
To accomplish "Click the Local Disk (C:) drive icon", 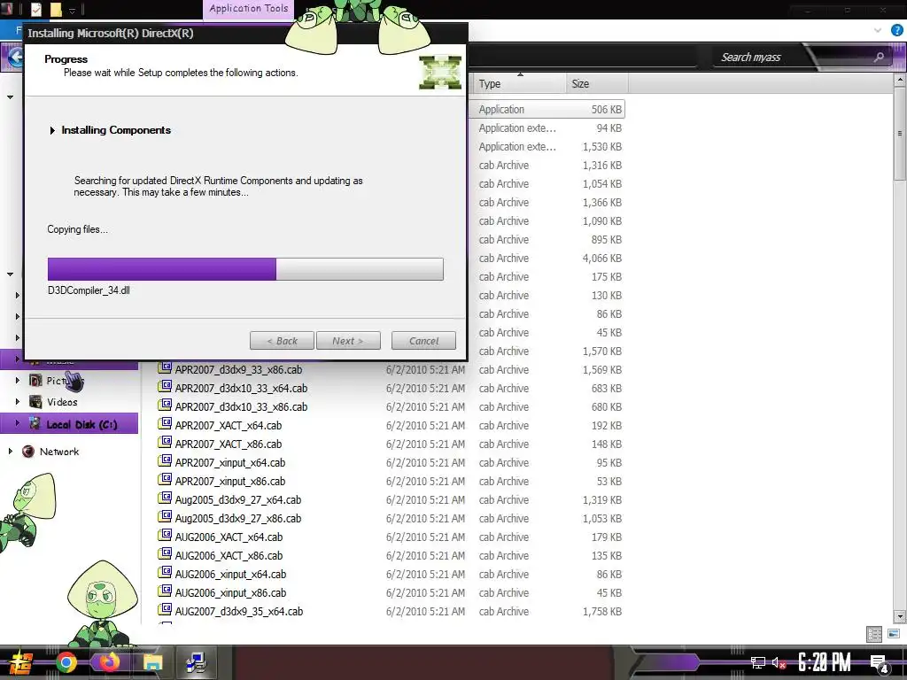I will click(x=35, y=423).
